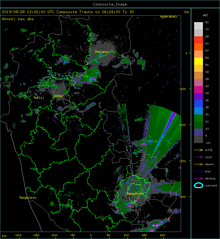Click the magenta eb+bip track arrow
The height and width of the screenshot is (239, 220).
(x=198, y=179)
